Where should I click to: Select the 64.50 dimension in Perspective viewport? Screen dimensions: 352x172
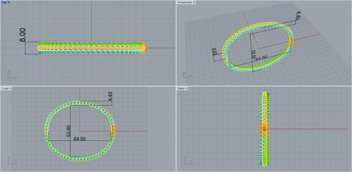261,58
